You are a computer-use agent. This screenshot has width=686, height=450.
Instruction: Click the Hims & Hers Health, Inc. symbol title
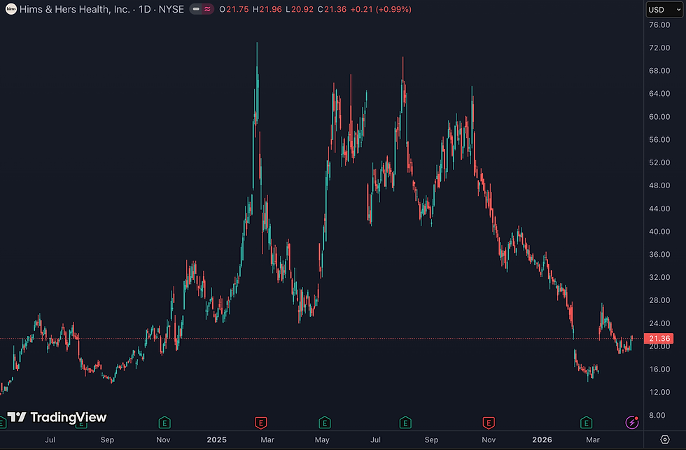(x=75, y=9)
